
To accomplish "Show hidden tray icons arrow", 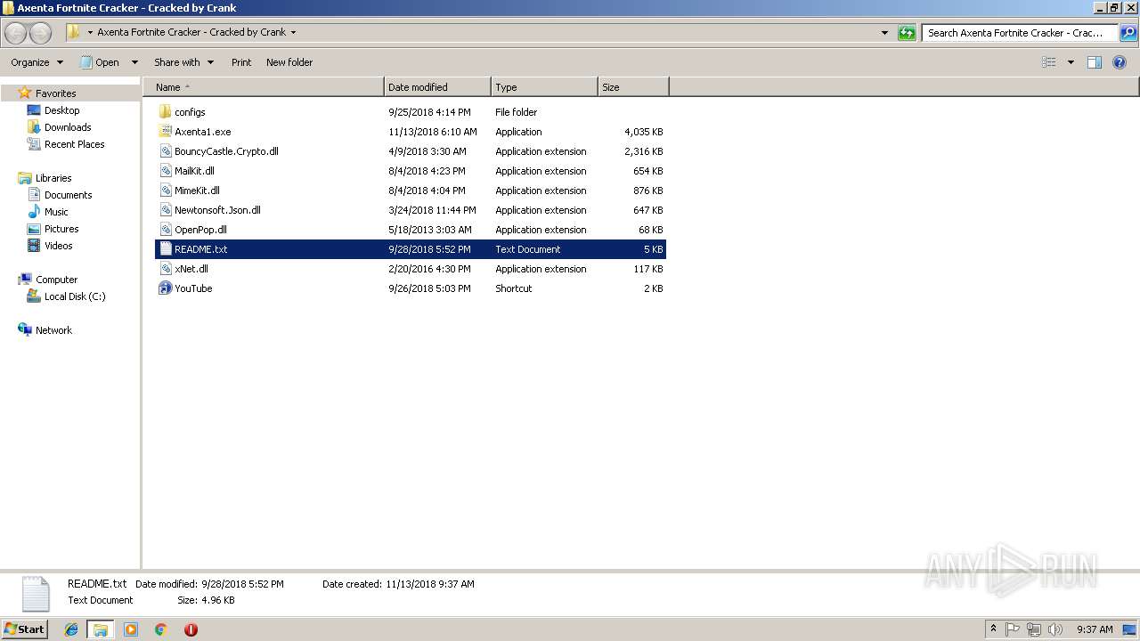I will (993, 629).
